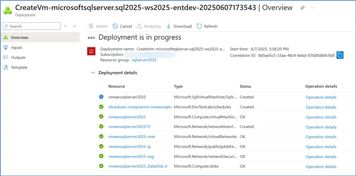
Task: Click the Template document icon in sidebar
Action: pos(6,67)
